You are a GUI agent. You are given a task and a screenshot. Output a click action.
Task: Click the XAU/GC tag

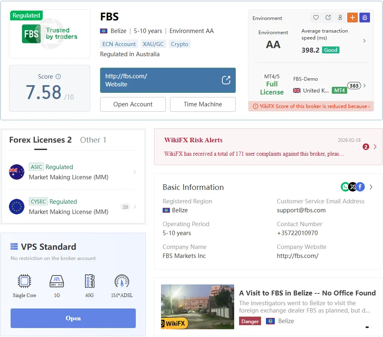pos(153,44)
